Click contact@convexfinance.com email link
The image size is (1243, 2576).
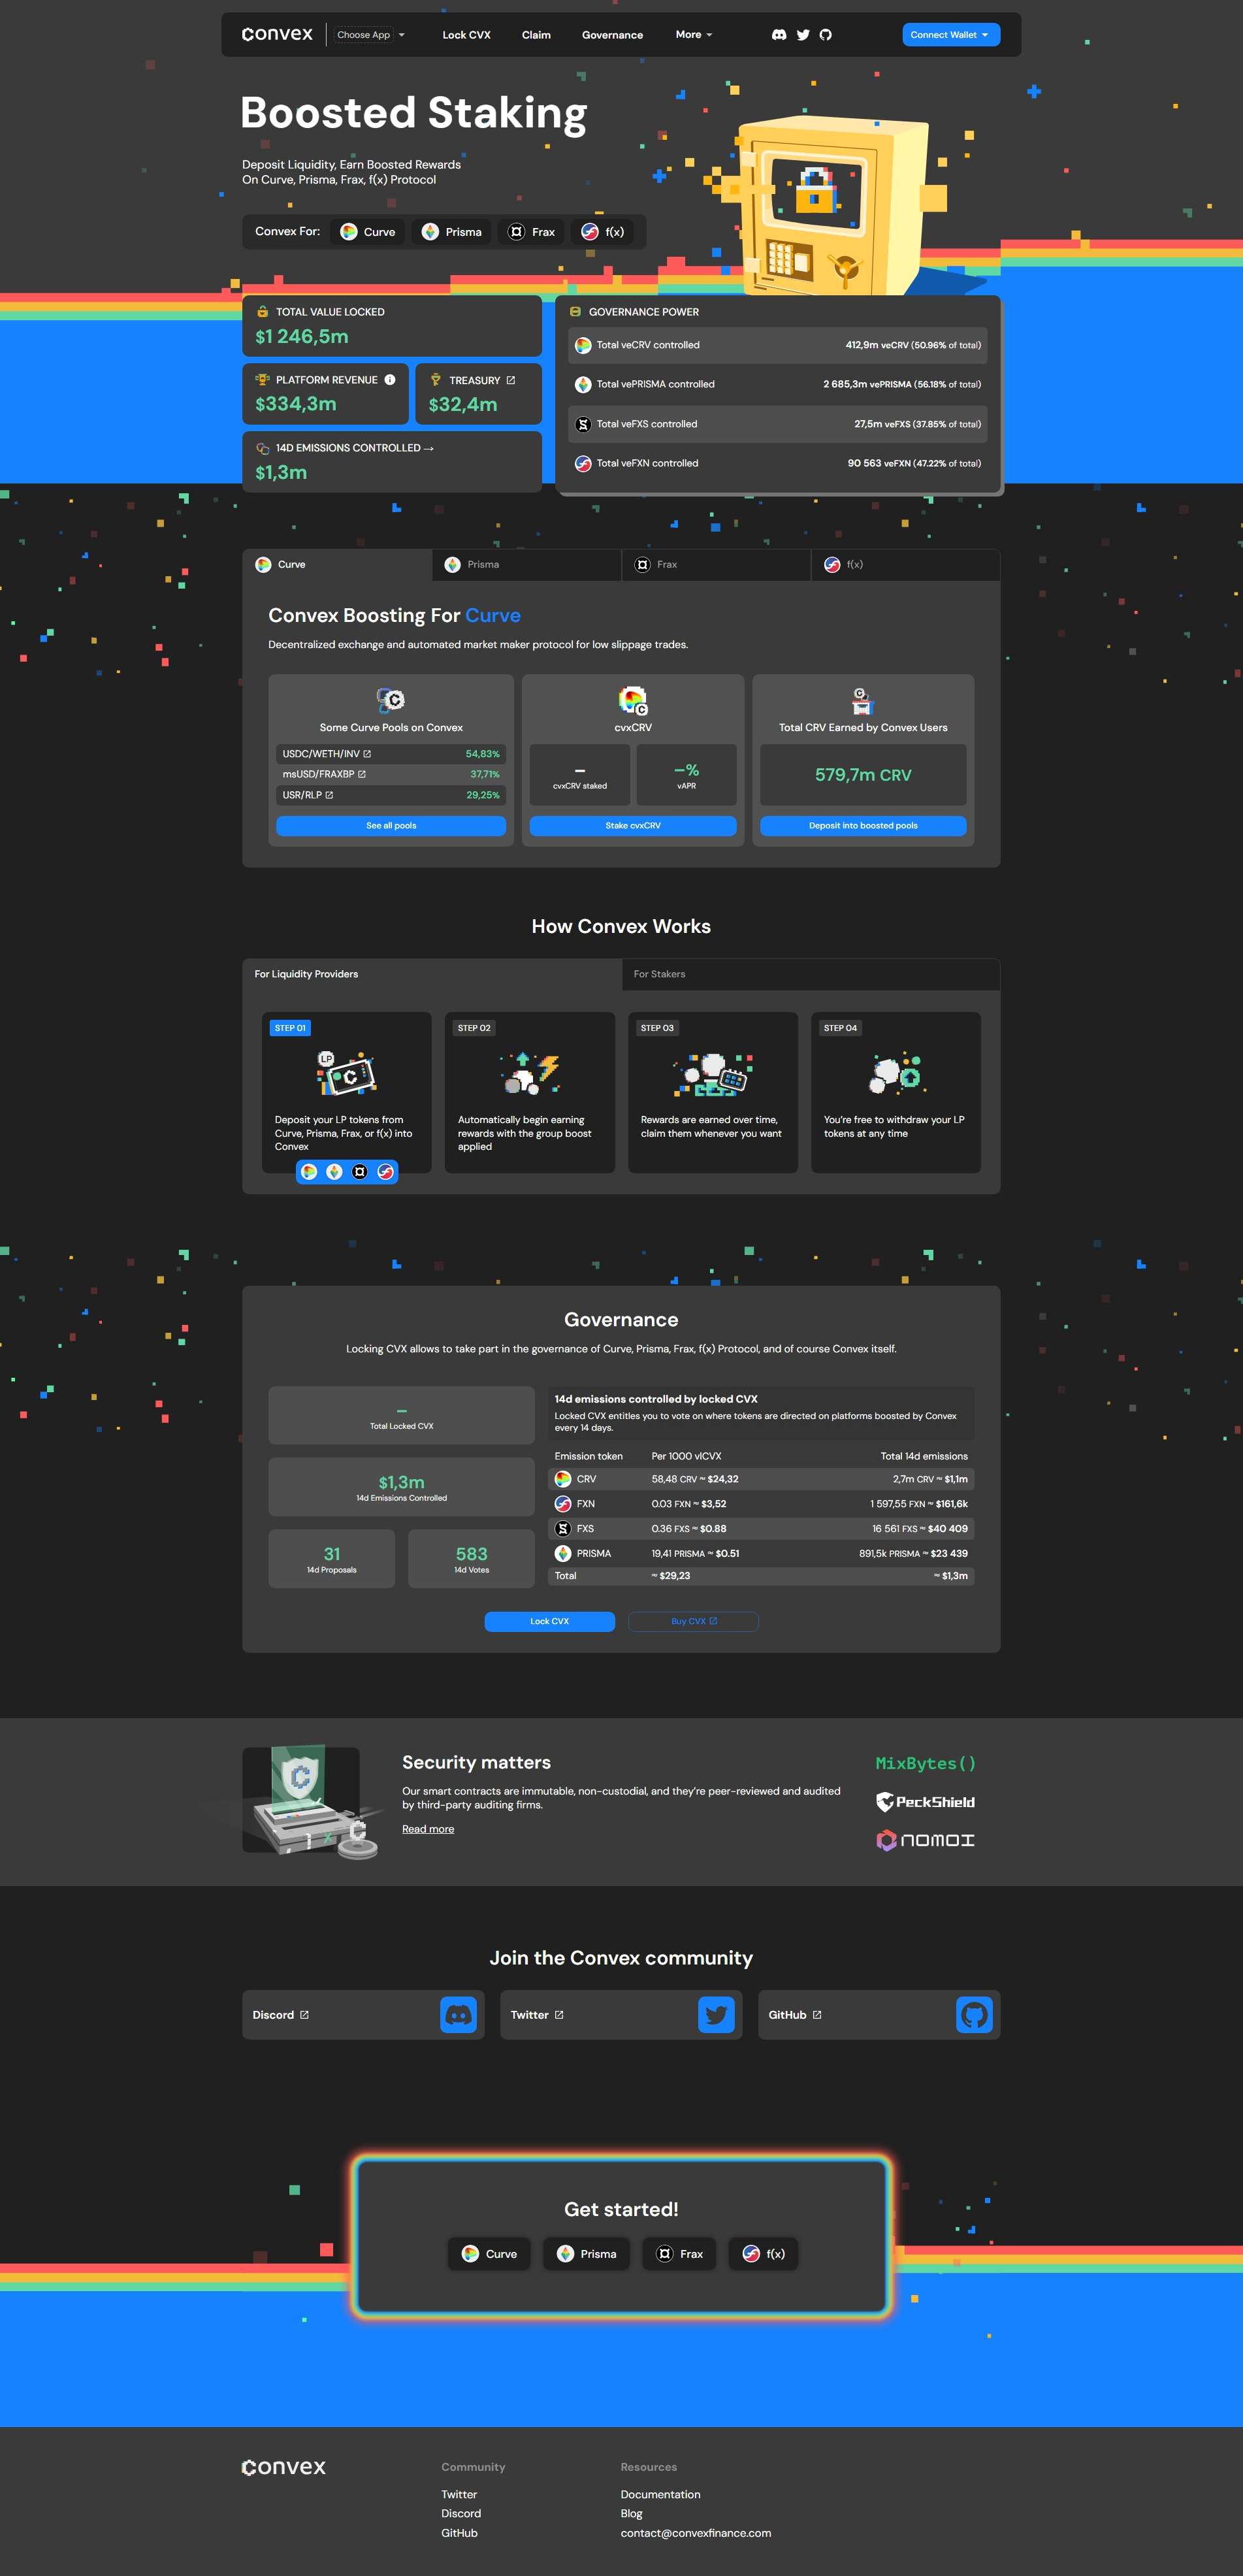(695, 2533)
